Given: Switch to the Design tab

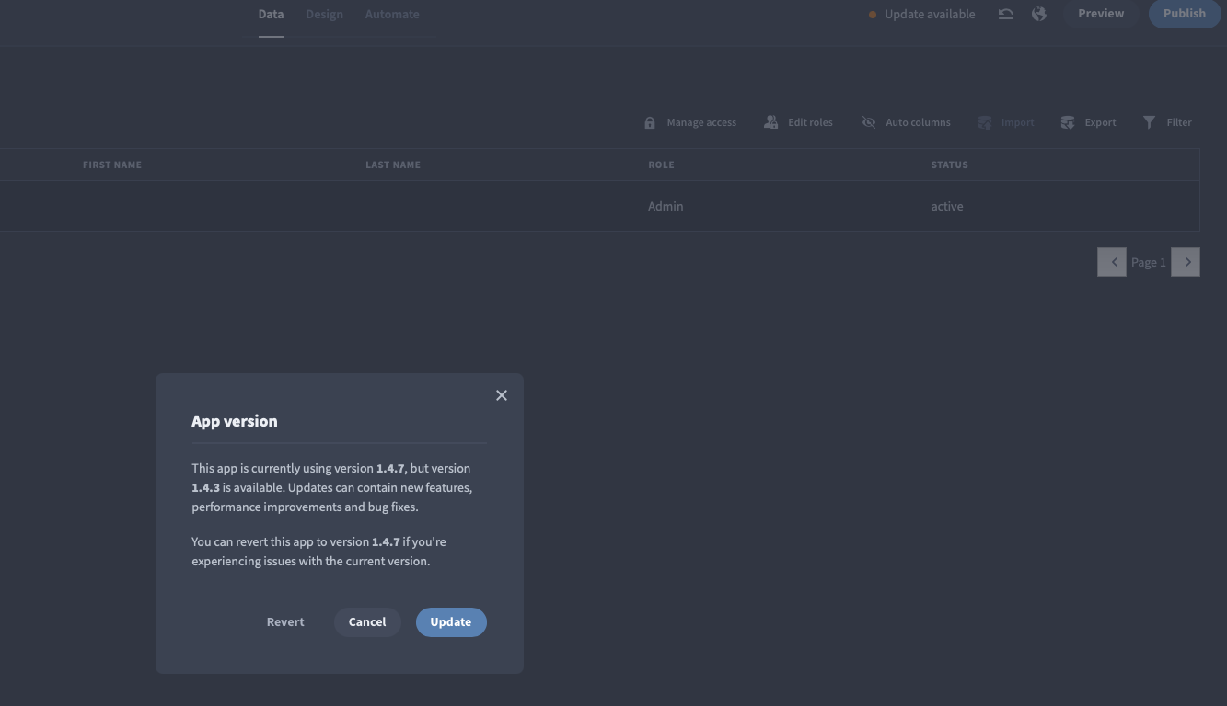Looking at the screenshot, I should [x=324, y=14].
